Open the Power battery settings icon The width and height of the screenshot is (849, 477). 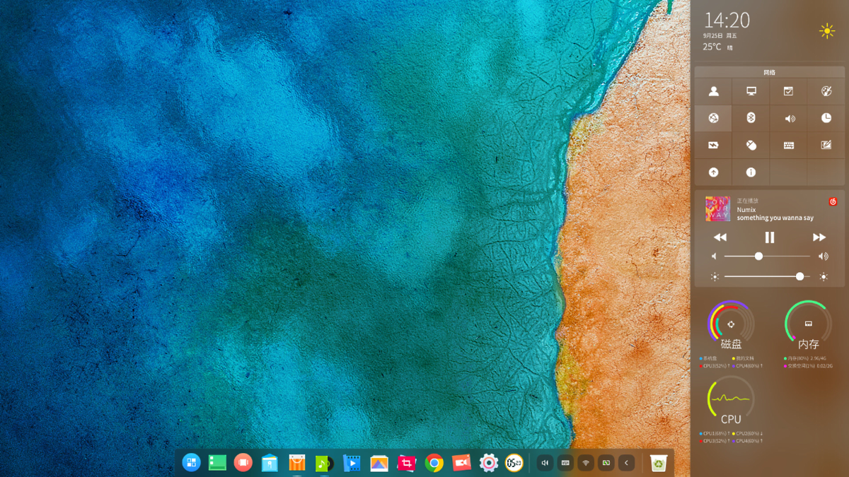point(713,146)
